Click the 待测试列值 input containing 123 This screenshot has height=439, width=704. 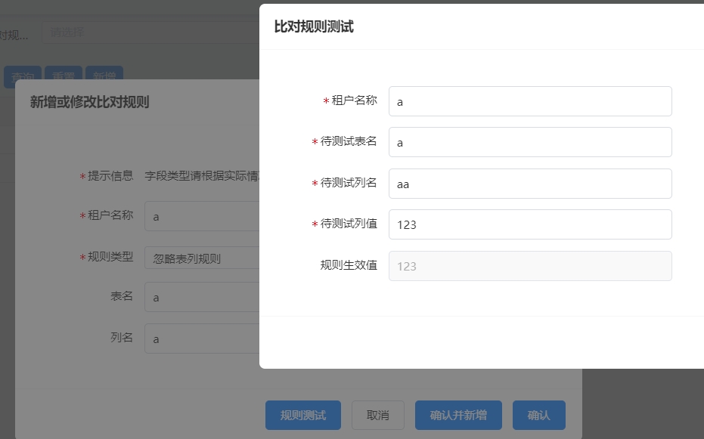pyautogui.click(x=530, y=224)
